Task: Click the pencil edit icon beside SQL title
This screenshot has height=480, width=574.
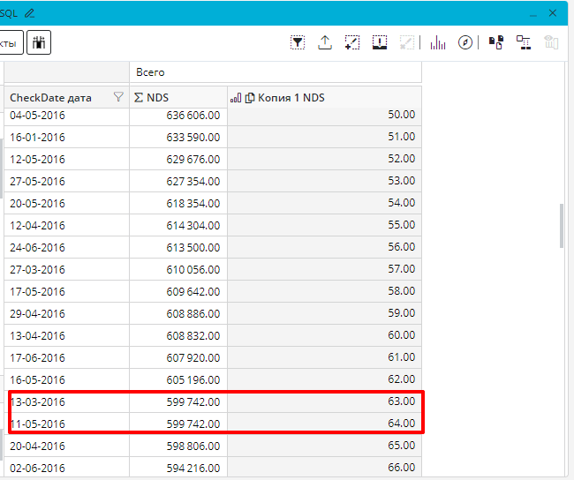Action: (x=30, y=13)
